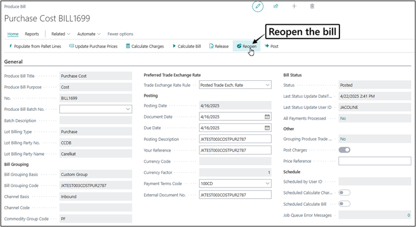Click Grouping Produce Trade No link
Image resolution: width=416 pixels, height=227 pixels.
(x=343, y=139)
